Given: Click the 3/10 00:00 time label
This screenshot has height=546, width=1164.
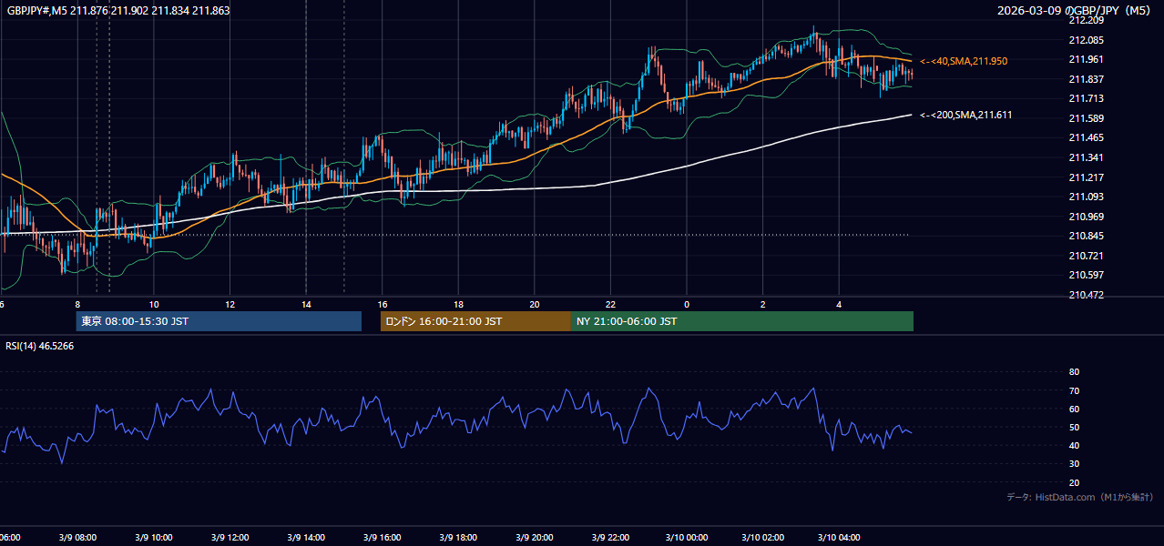Looking at the screenshot, I should [x=687, y=538].
